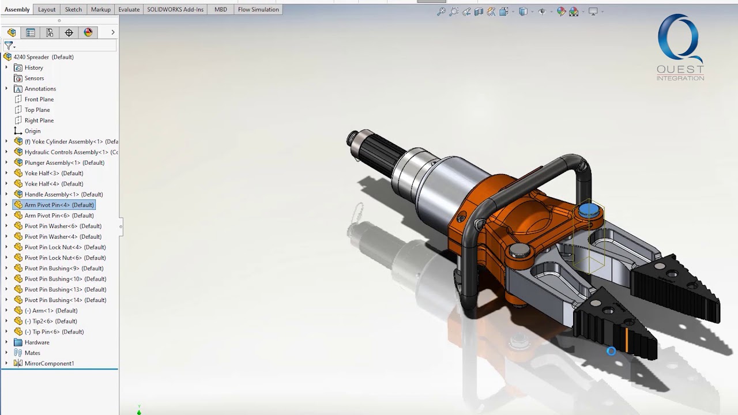
Task: Expand the Annotations node
Action: pos(6,89)
